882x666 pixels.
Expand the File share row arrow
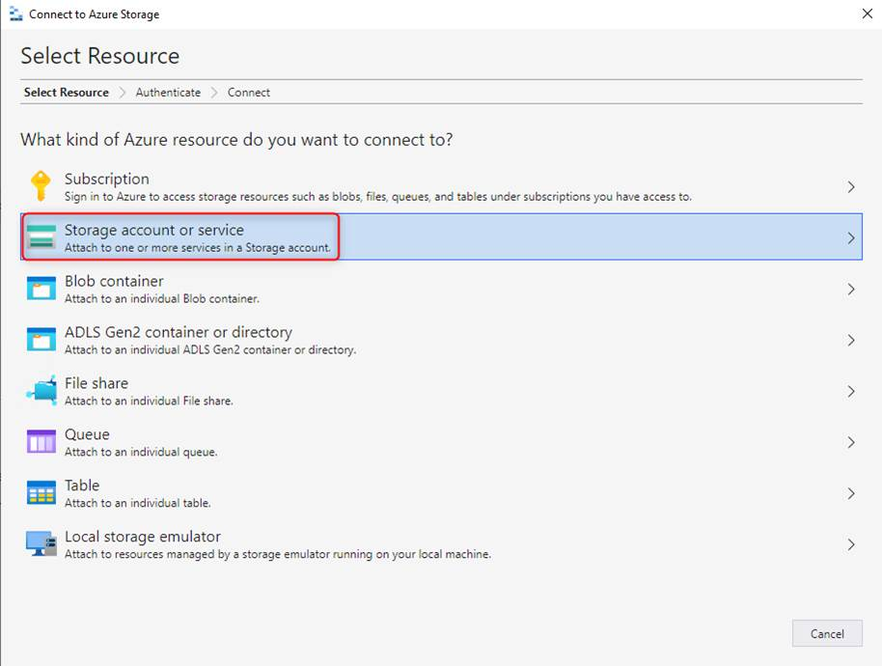850,392
